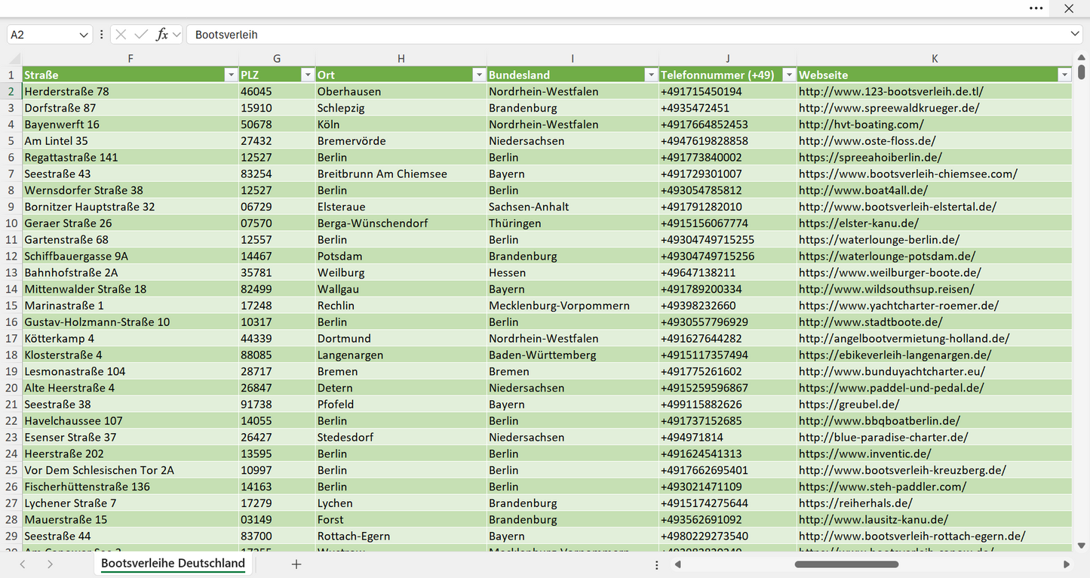Select the Mecklenburg-Vorpommern cell in row 15
The width and height of the screenshot is (1090, 578).
click(x=573, y=306)
